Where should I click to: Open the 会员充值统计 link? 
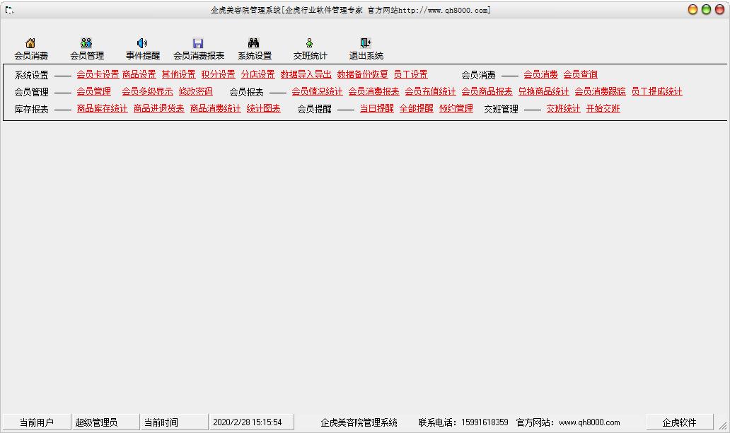point(430,91)
